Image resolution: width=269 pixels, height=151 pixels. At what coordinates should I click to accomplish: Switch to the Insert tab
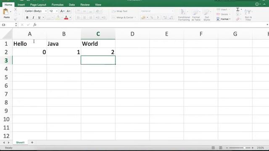point(21,5)
